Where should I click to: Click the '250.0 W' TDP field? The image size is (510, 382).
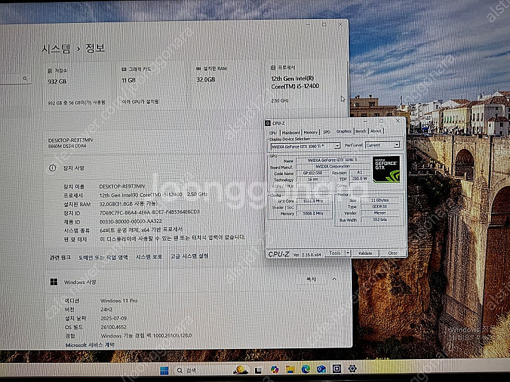point(359,179)
